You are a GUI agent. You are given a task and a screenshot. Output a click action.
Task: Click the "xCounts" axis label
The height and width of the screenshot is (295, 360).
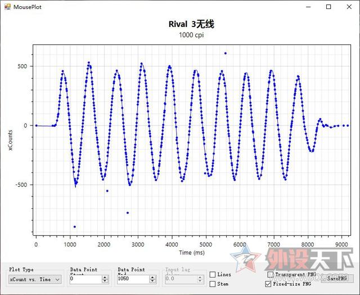point(10,140)
